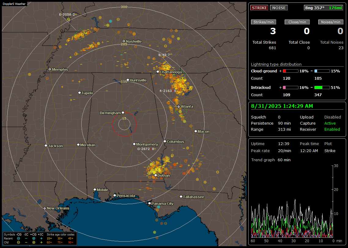Click the pink positive intracloud bar

(x=291, y=88)
